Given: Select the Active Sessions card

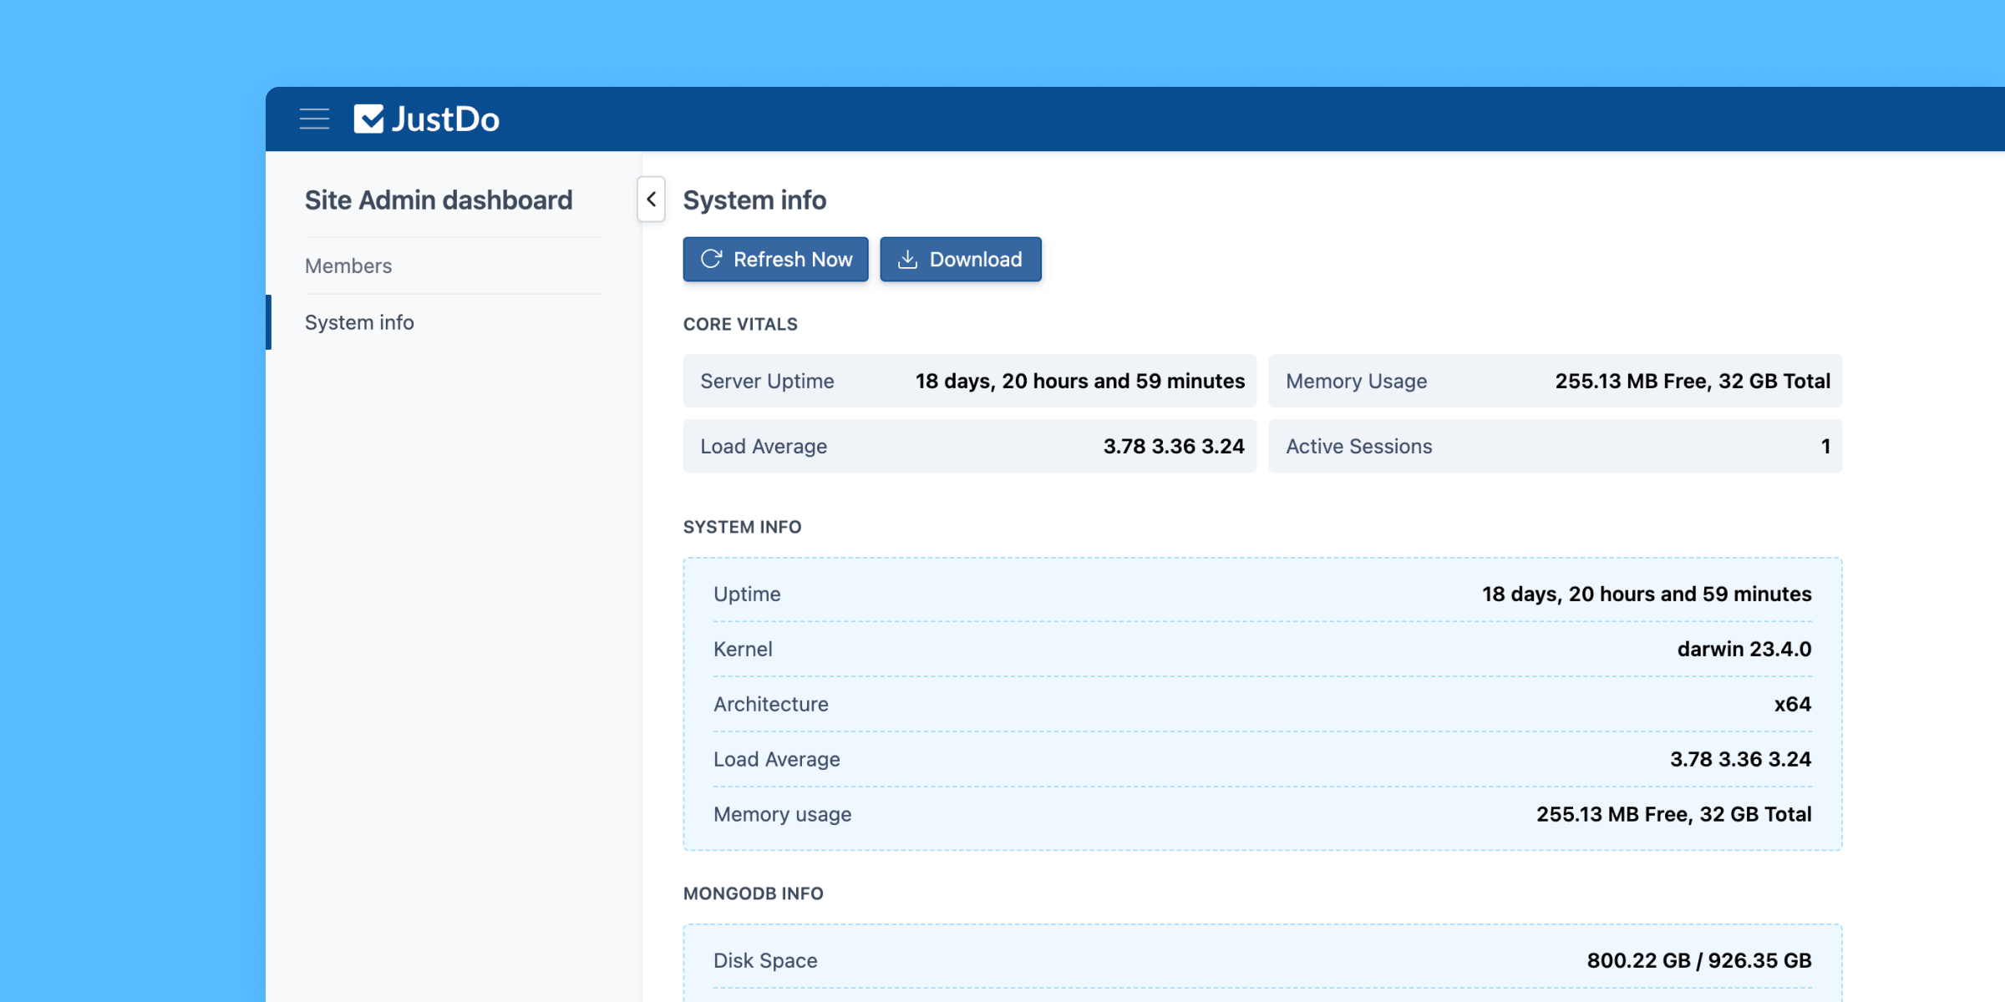Looking at the screenshot, I should coord(1556,446).
